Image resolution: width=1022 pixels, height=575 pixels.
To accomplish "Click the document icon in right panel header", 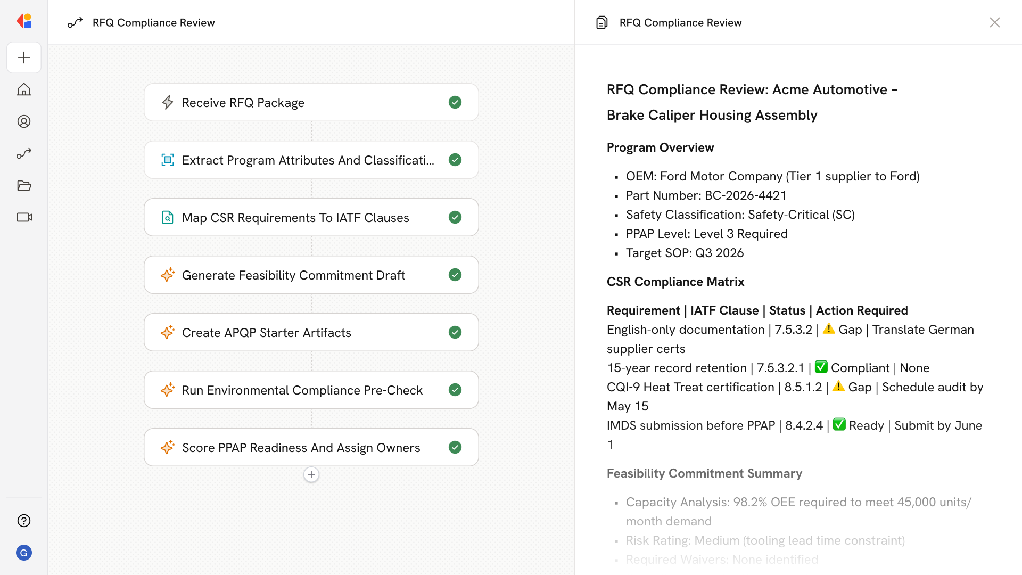I will [601, 22].
